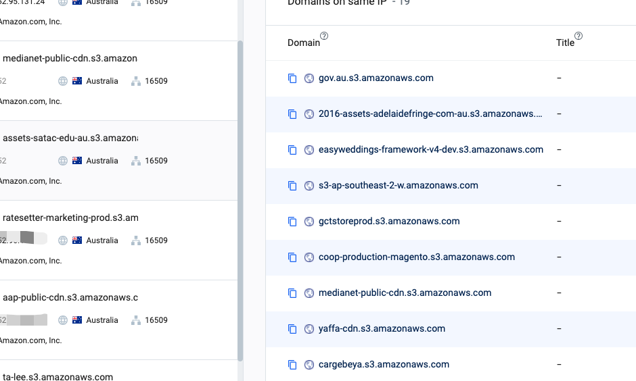Open yaffa-cdn.s3.amazonaws.com link
The width and height of the screenshot is (636, 381).
[x=382, y=328]
